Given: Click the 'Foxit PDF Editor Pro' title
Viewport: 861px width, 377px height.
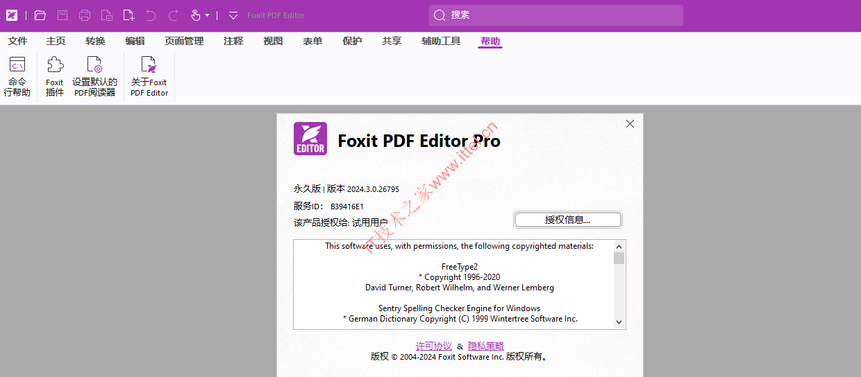Looking at the screenshot, I should coord(419,141).
